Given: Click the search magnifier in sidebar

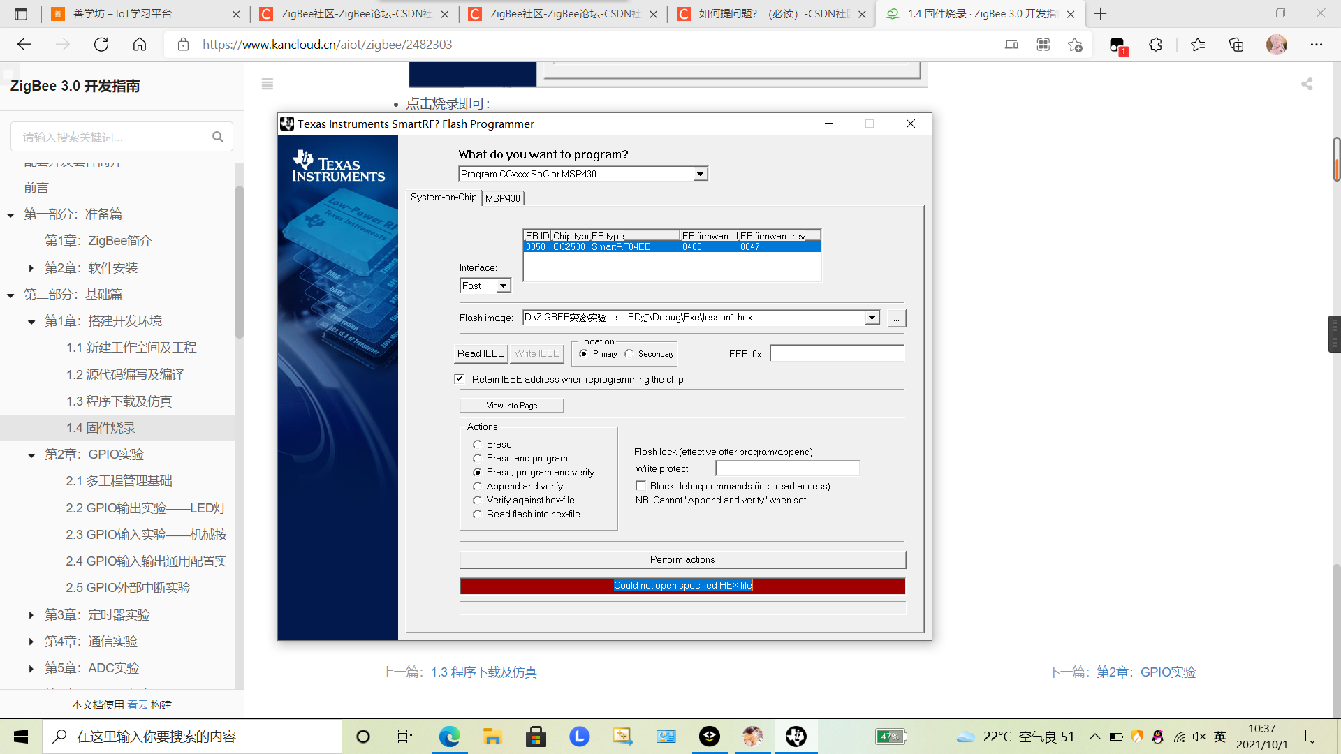Looking at the screenshot, I should point(218,137).
